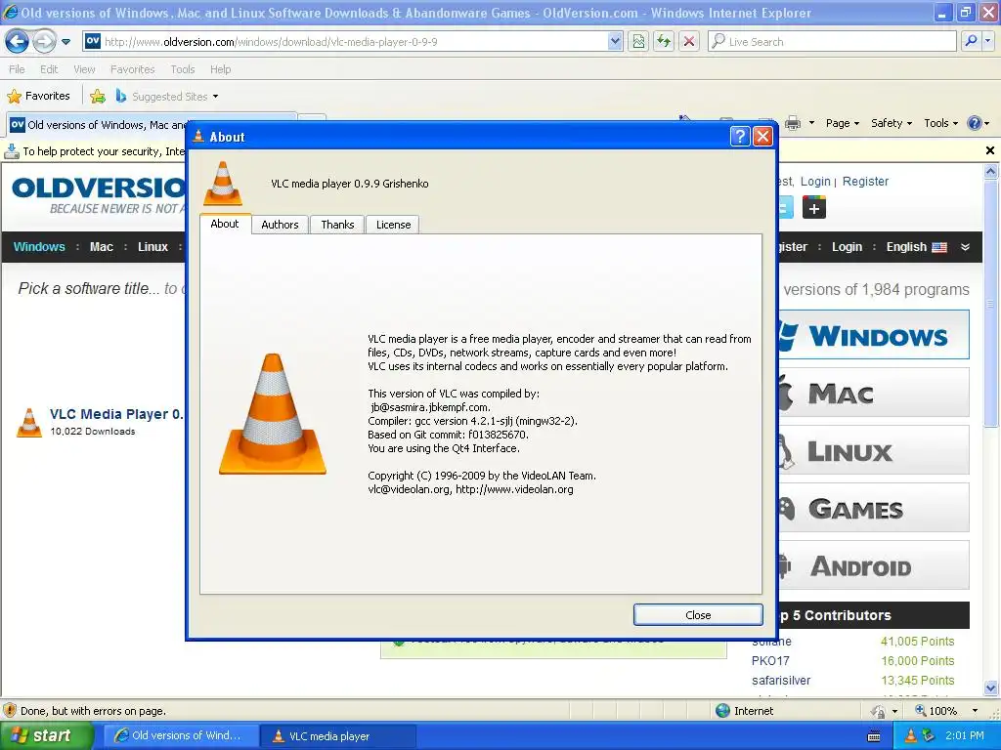Open the recent pages dropdown arrow

pyautogui.click(x=65, y=42)
